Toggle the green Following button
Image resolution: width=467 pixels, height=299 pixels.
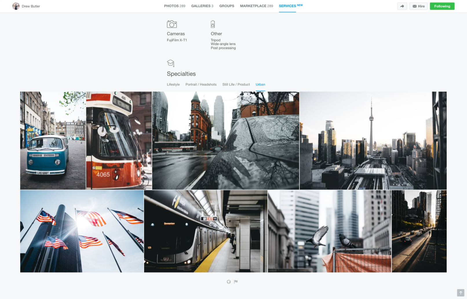point(442,6)
